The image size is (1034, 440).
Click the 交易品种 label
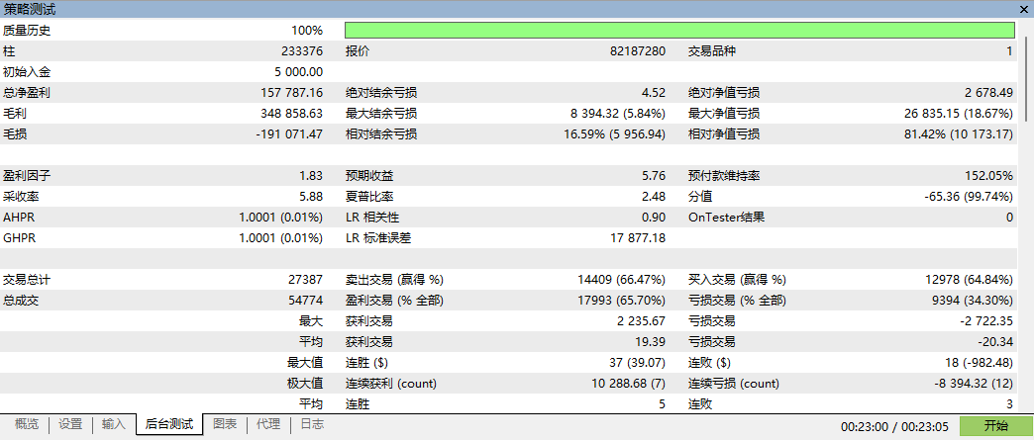tap(710, 51)
